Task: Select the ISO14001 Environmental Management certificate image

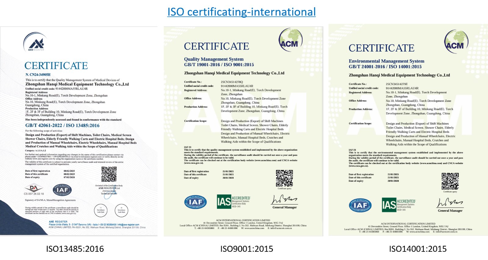Action: [408, 130]
